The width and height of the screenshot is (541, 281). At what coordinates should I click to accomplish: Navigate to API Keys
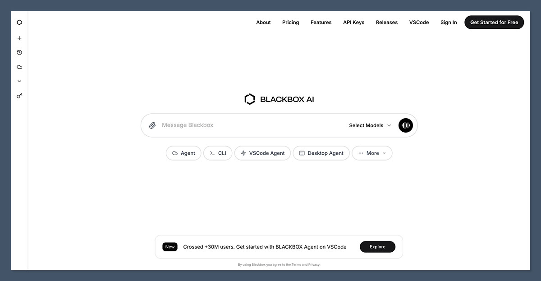point(353,22)
